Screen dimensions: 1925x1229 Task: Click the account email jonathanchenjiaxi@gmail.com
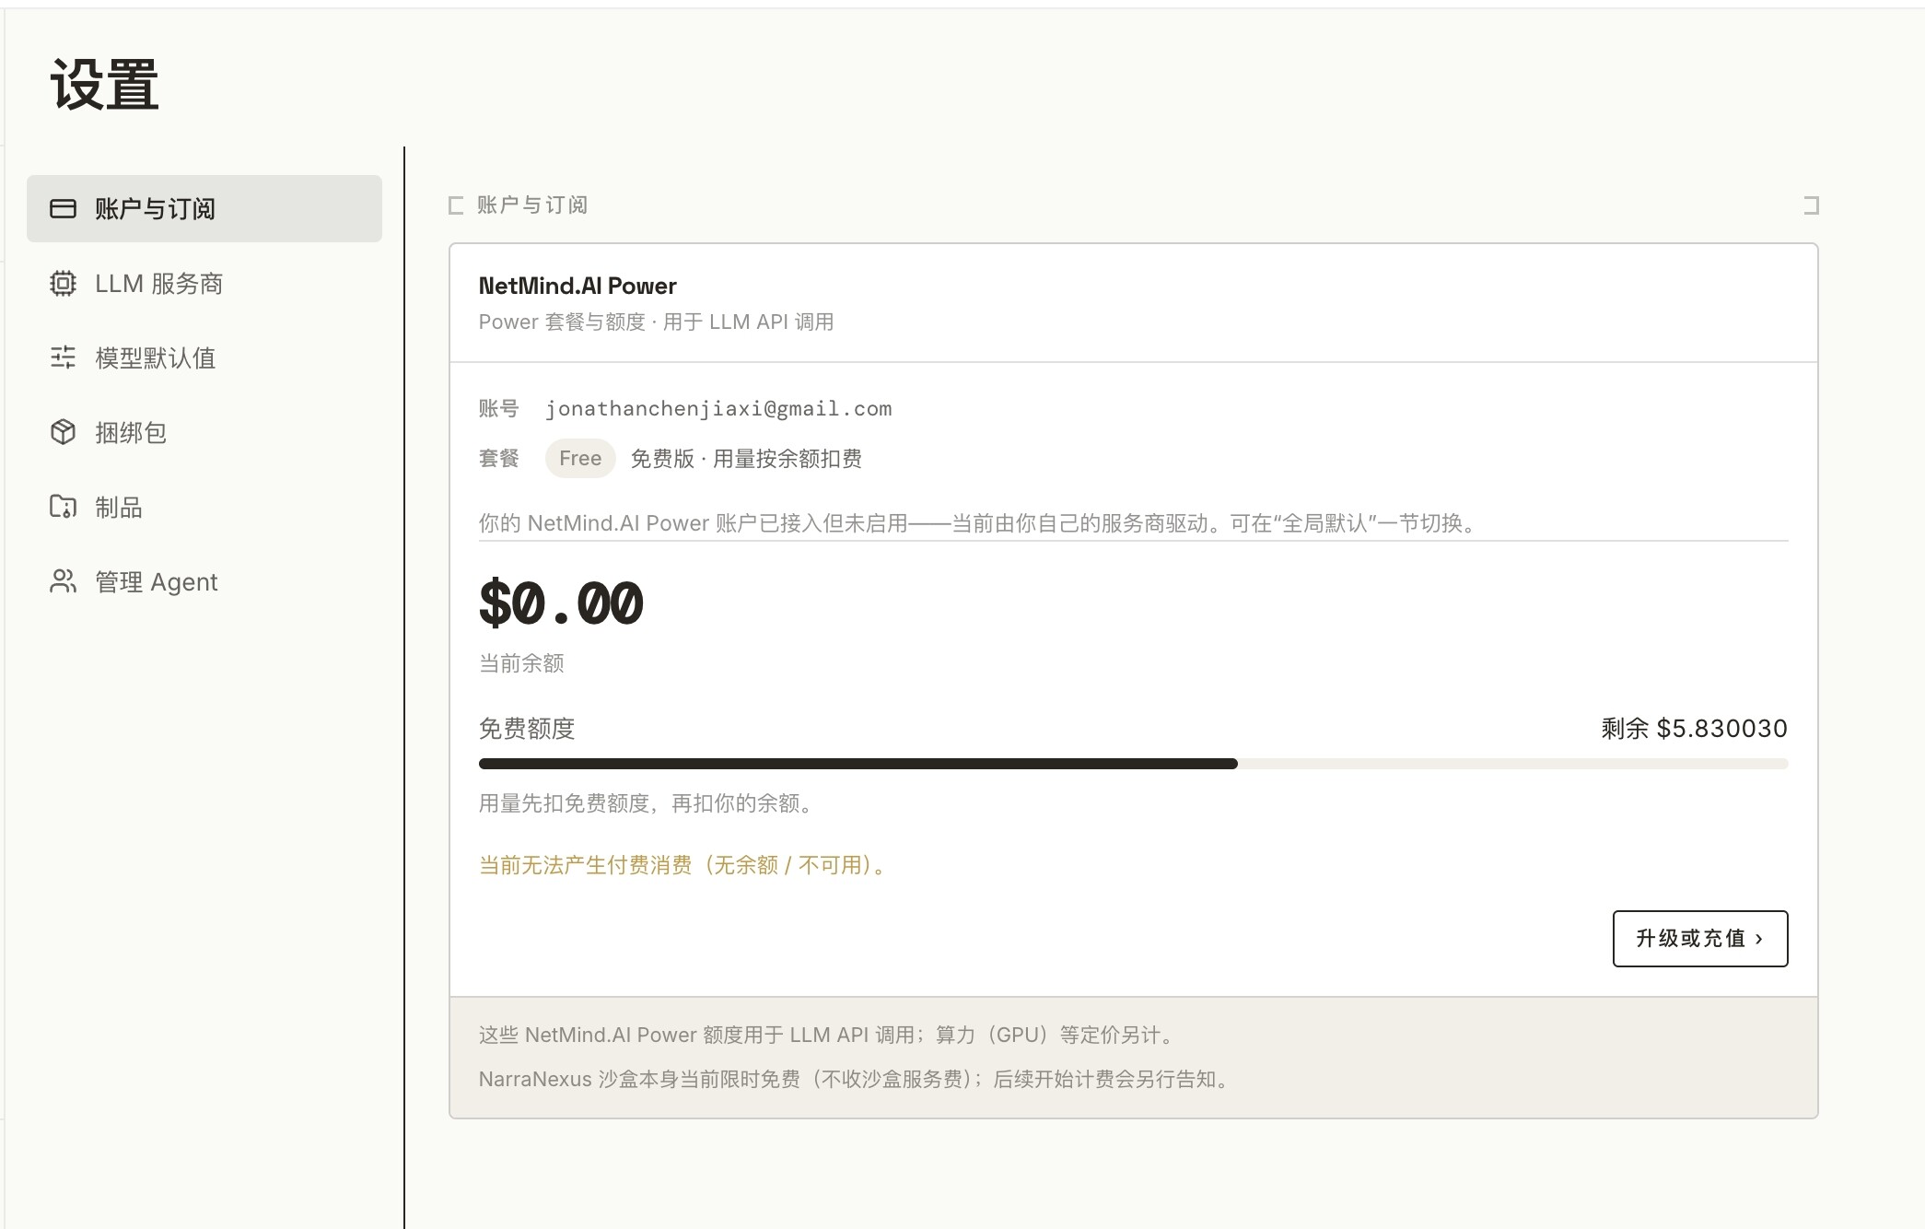[718, 409]
